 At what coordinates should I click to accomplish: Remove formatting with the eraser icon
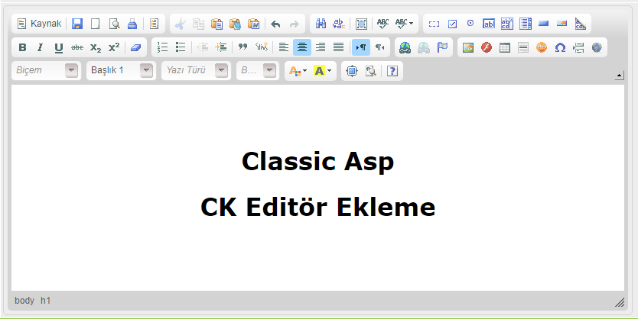coord(136,47)
